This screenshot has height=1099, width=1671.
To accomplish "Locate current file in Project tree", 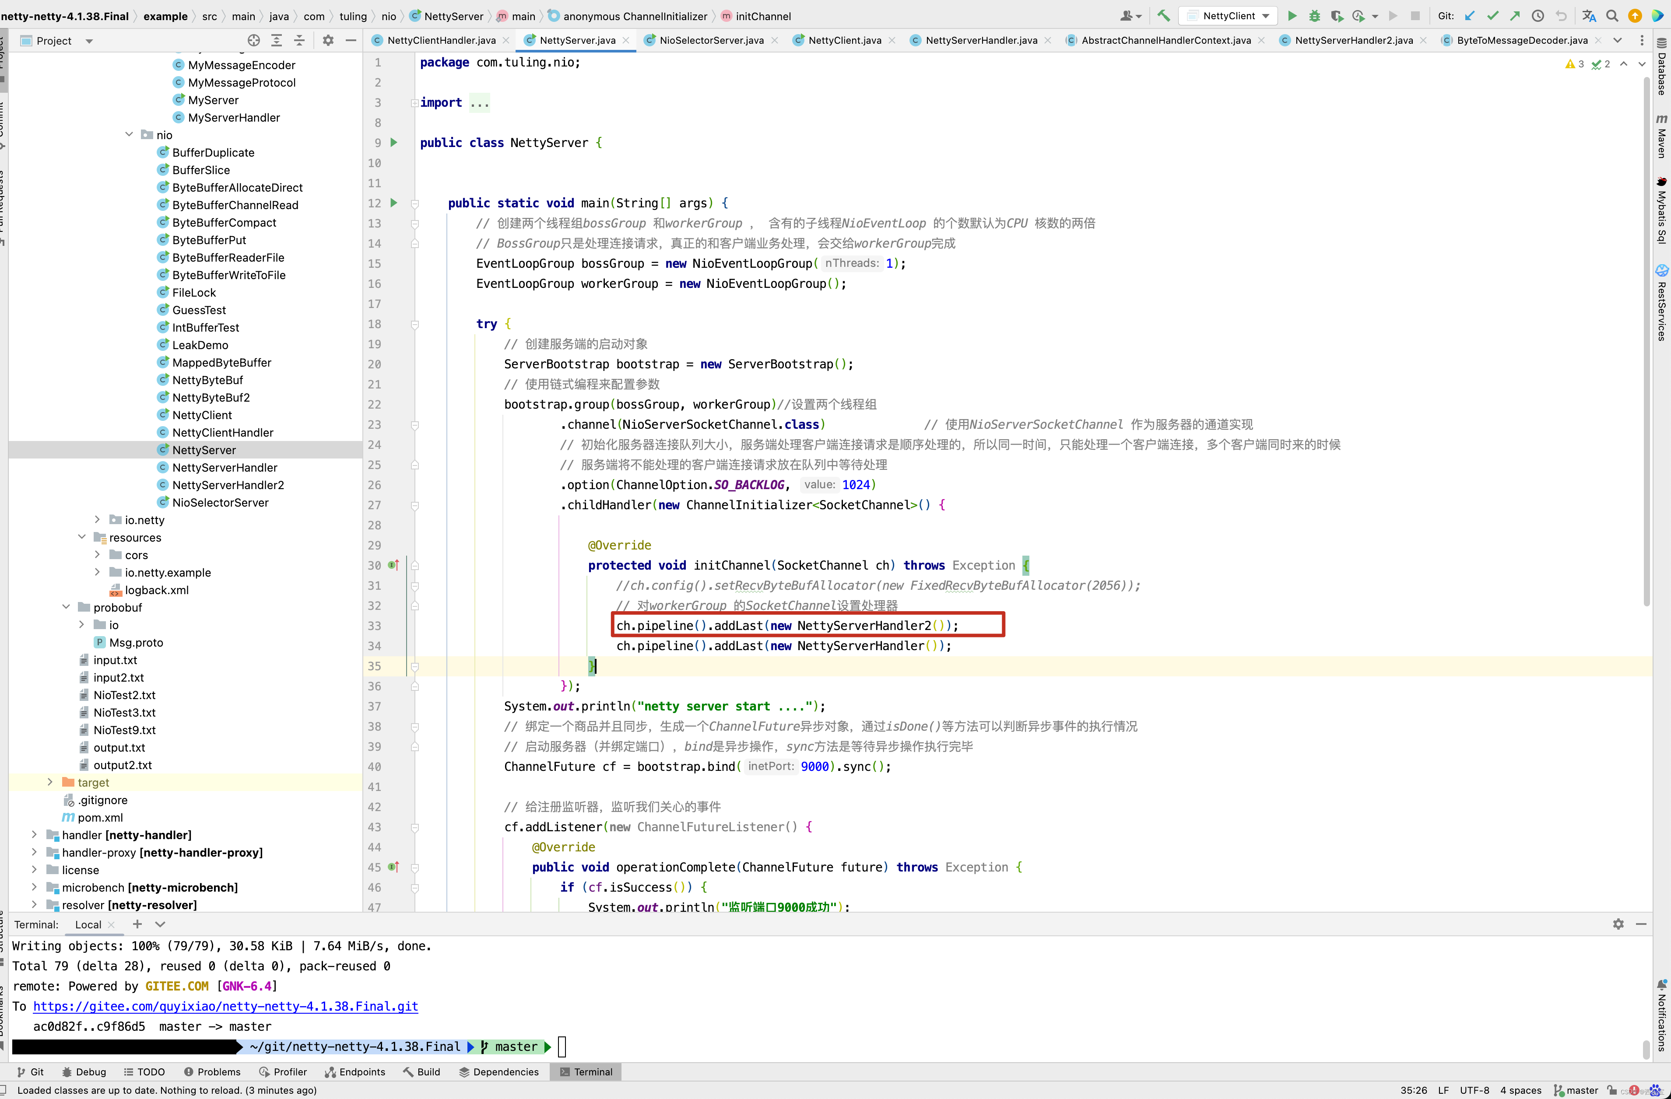I will tap(253, 41).
